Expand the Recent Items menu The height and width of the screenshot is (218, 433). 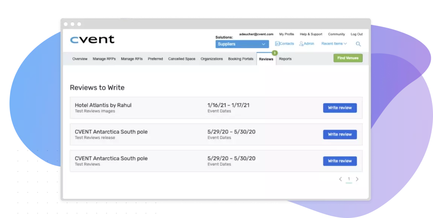click(333, 43)
